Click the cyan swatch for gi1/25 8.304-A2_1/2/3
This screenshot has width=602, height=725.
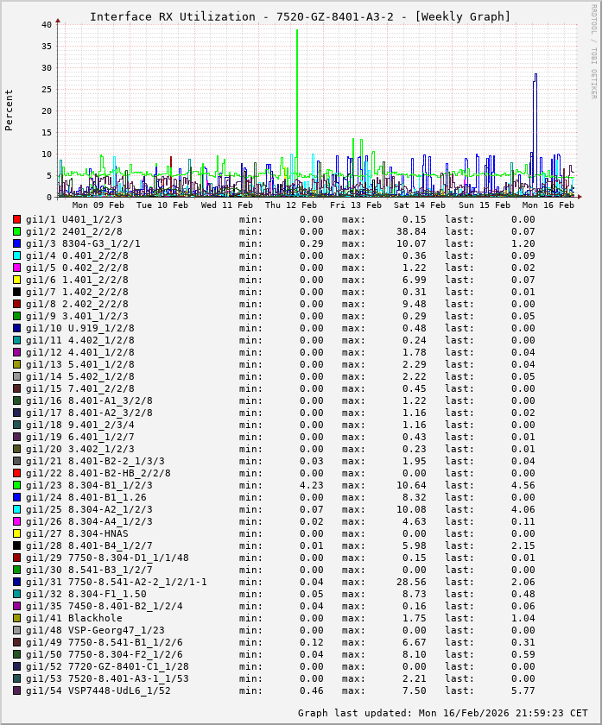(16, 509)
